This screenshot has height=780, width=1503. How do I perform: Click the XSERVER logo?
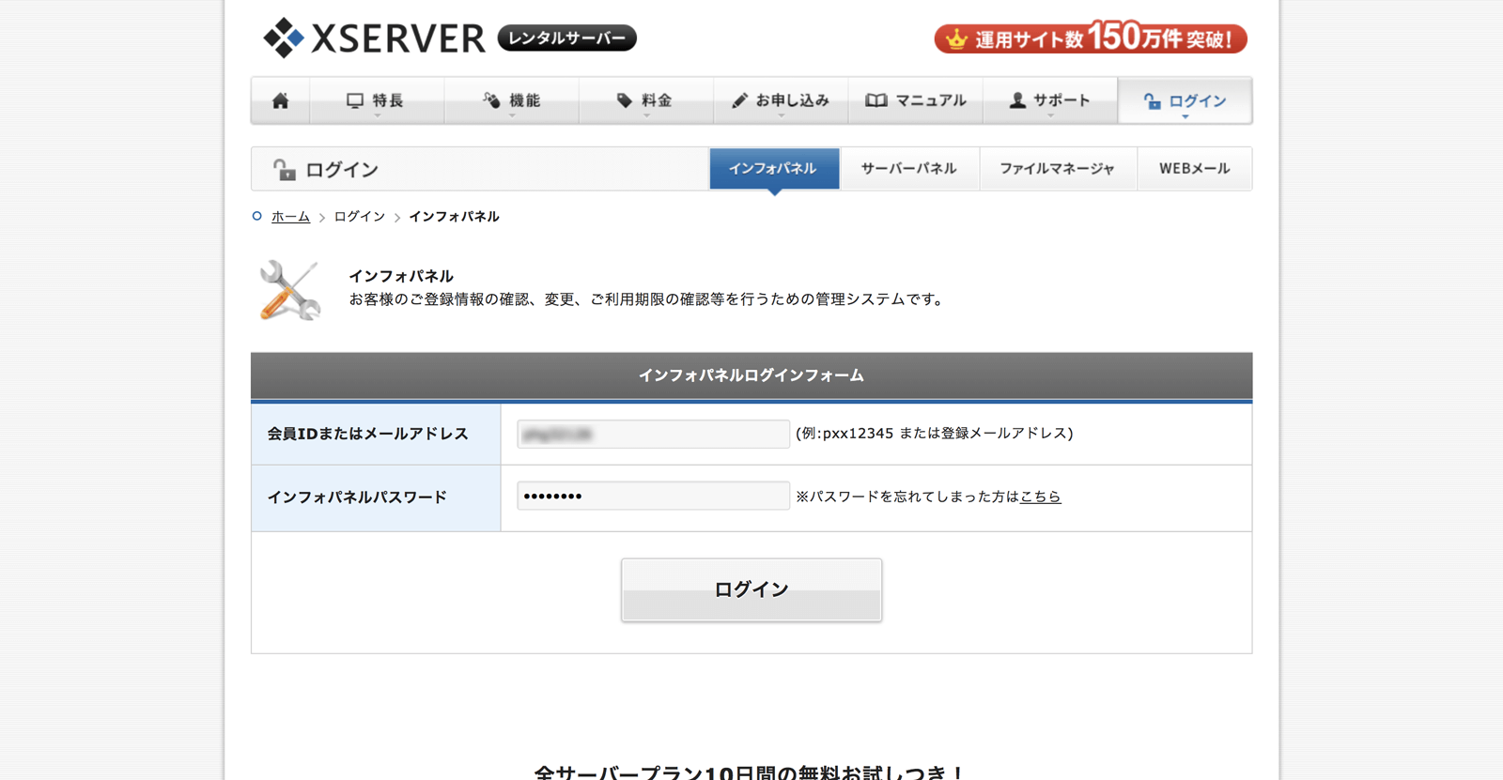pos(374,38)
